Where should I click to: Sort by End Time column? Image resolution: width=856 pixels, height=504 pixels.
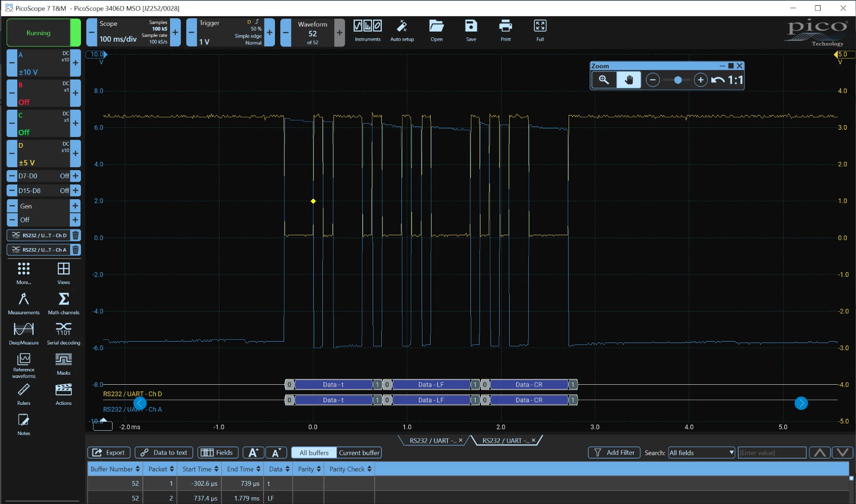pyautogui.click(x=244, y=469)
